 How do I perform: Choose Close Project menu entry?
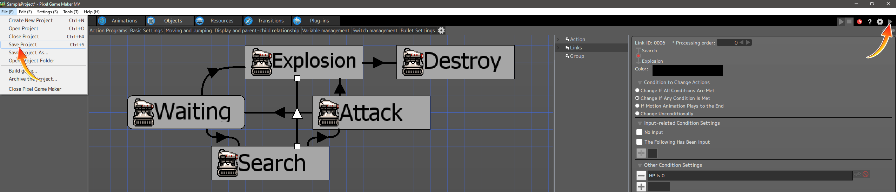point(44,36)
